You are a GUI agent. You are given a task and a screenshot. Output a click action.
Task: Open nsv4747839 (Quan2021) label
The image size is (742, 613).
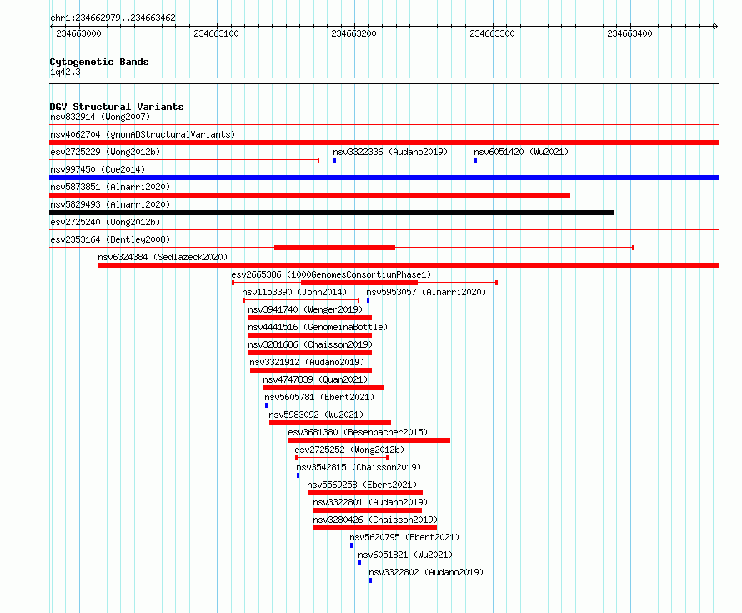(315, 379)
